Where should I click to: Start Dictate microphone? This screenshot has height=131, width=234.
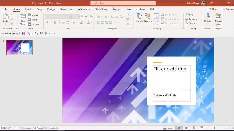[208, 19]
